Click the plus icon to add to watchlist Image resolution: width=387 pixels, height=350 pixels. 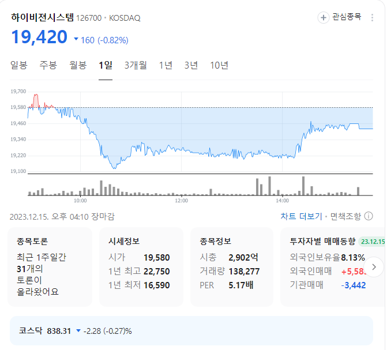coord(323,17)
